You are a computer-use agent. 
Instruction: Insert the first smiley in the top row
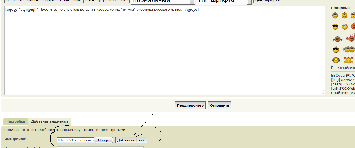coord(335,15)
